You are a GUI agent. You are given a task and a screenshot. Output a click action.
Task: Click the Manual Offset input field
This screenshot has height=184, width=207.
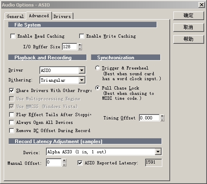[54, 162]
